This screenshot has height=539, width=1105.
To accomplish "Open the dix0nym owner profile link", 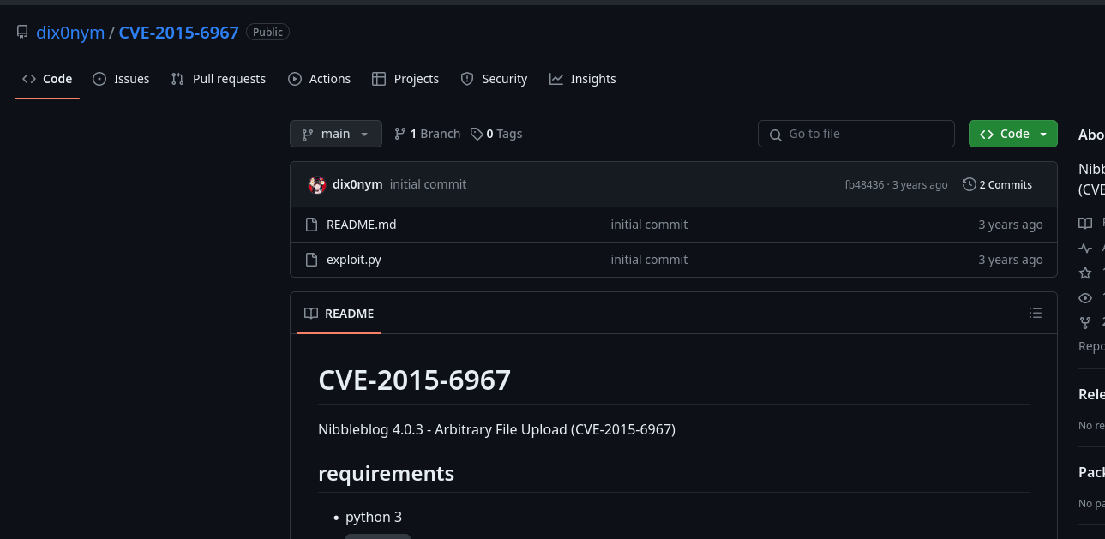I will [x=70, y=33].
